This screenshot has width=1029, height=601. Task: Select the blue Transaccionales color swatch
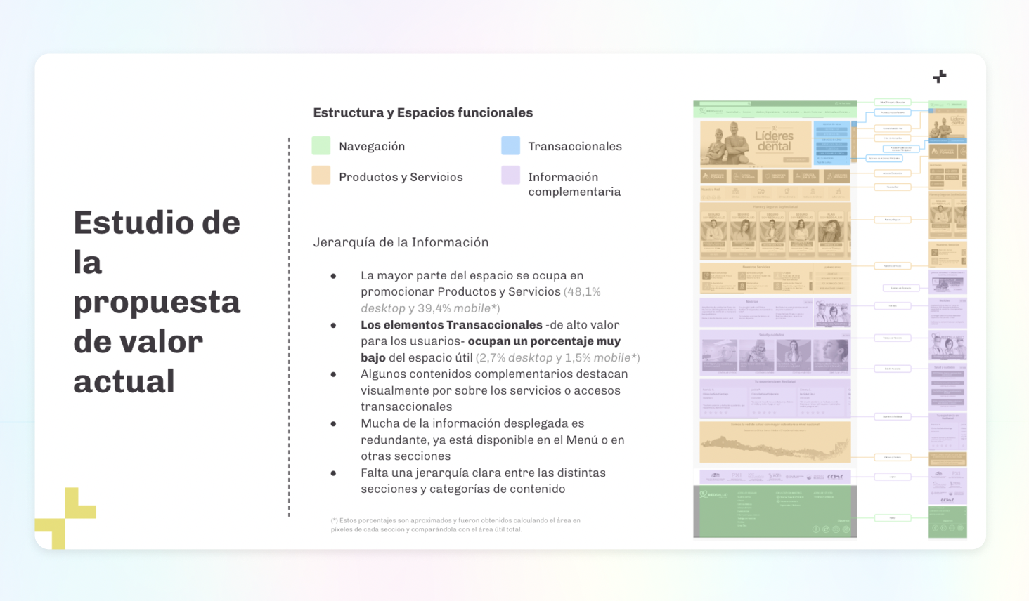[510, 145]
